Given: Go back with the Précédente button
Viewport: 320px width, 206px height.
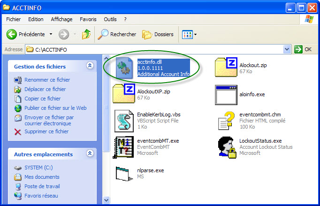Looking at the screenshot, I should point(25,34).
